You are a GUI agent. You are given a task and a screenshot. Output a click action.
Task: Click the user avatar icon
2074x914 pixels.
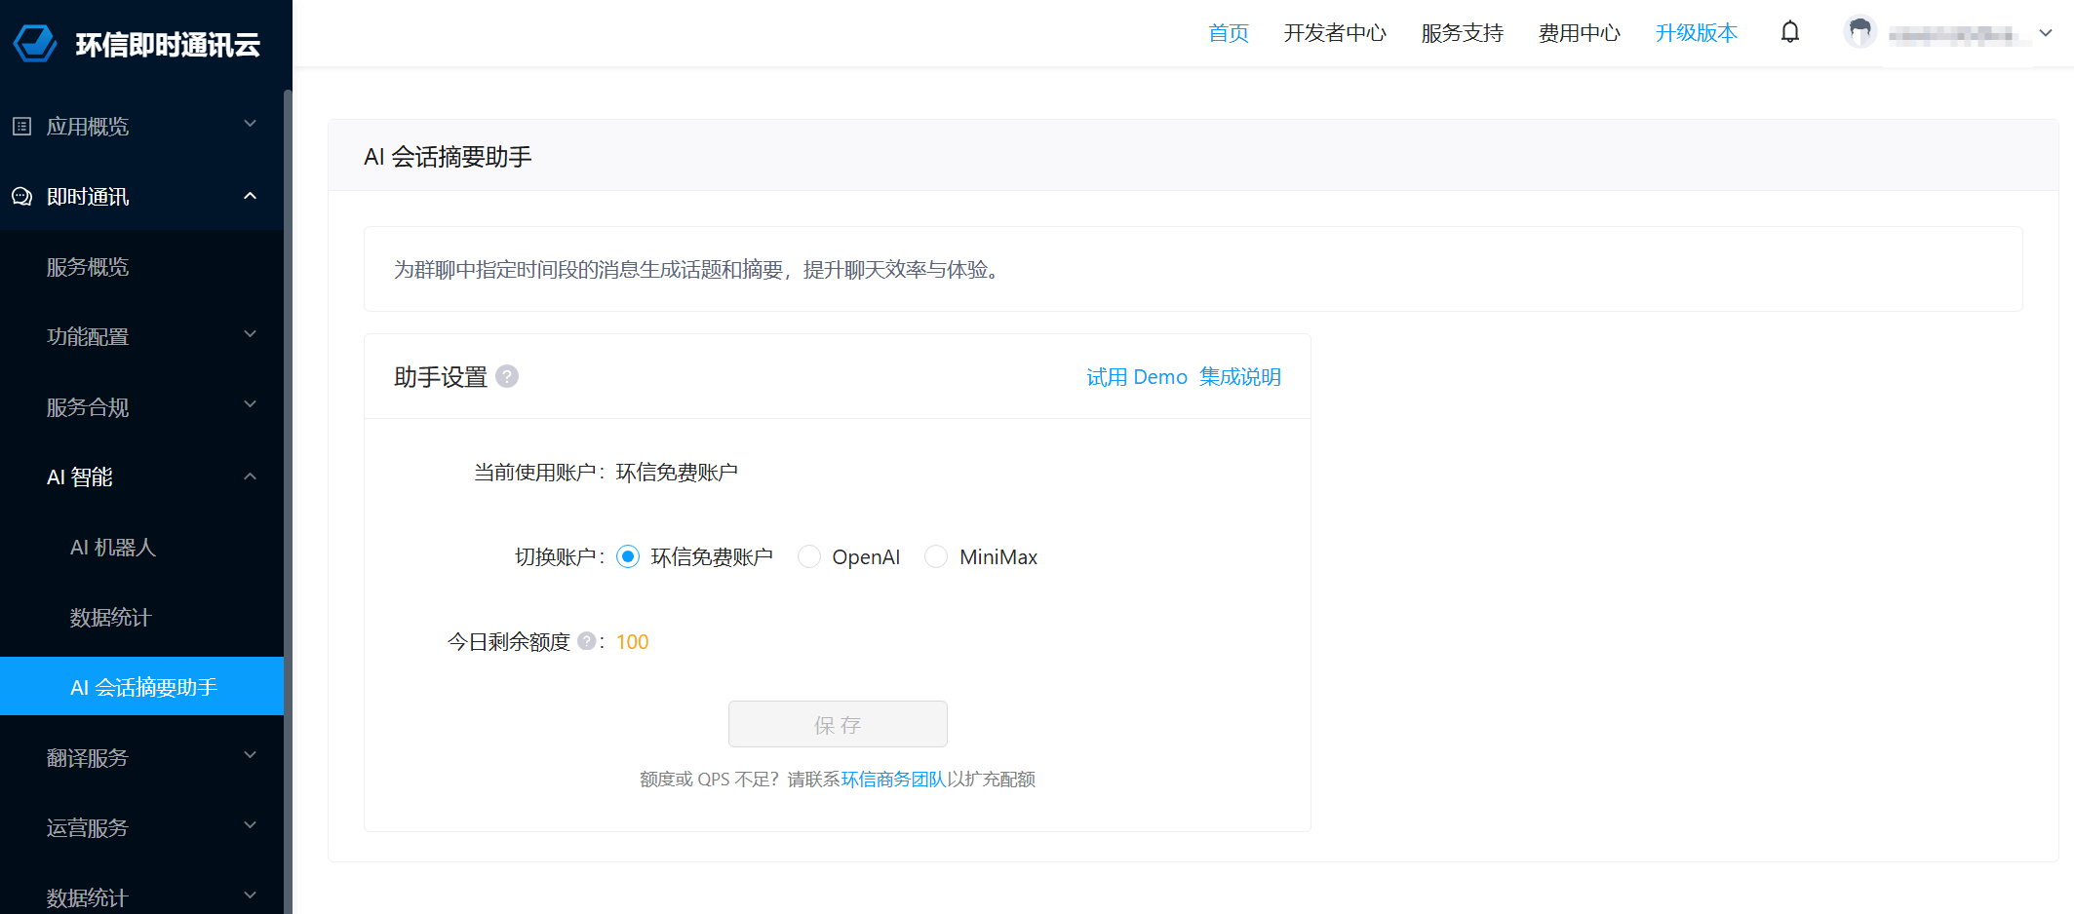[x=1860, y=32]
